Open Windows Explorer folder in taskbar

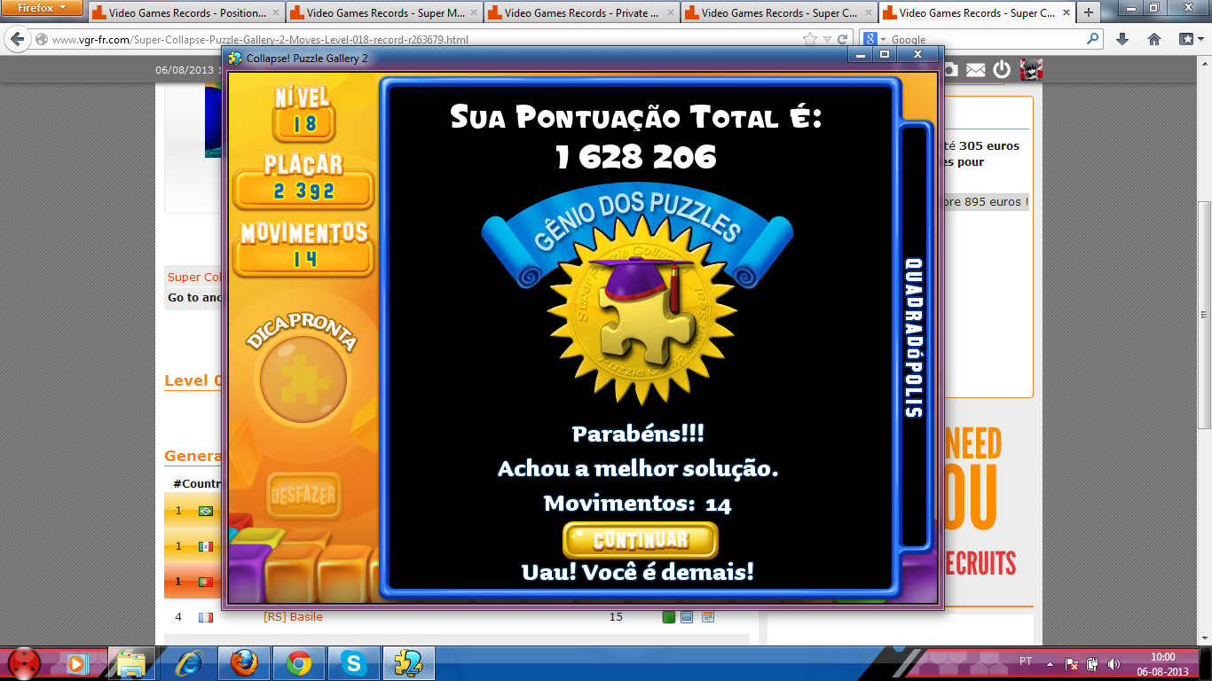point(131,663)
